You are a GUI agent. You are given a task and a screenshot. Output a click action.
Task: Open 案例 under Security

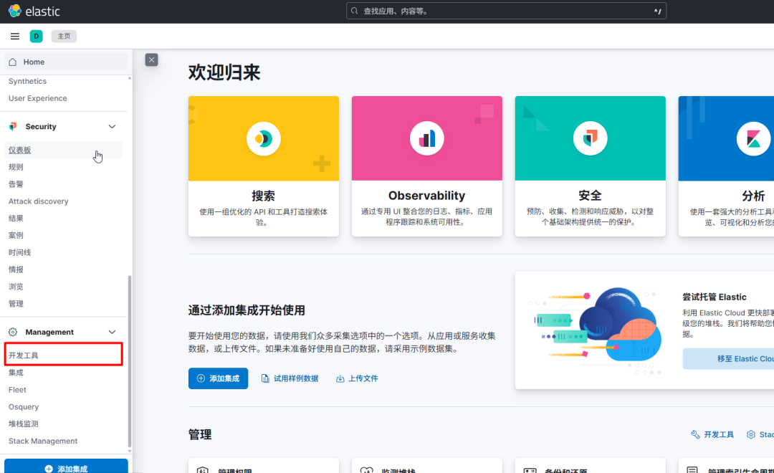(16, 236)
